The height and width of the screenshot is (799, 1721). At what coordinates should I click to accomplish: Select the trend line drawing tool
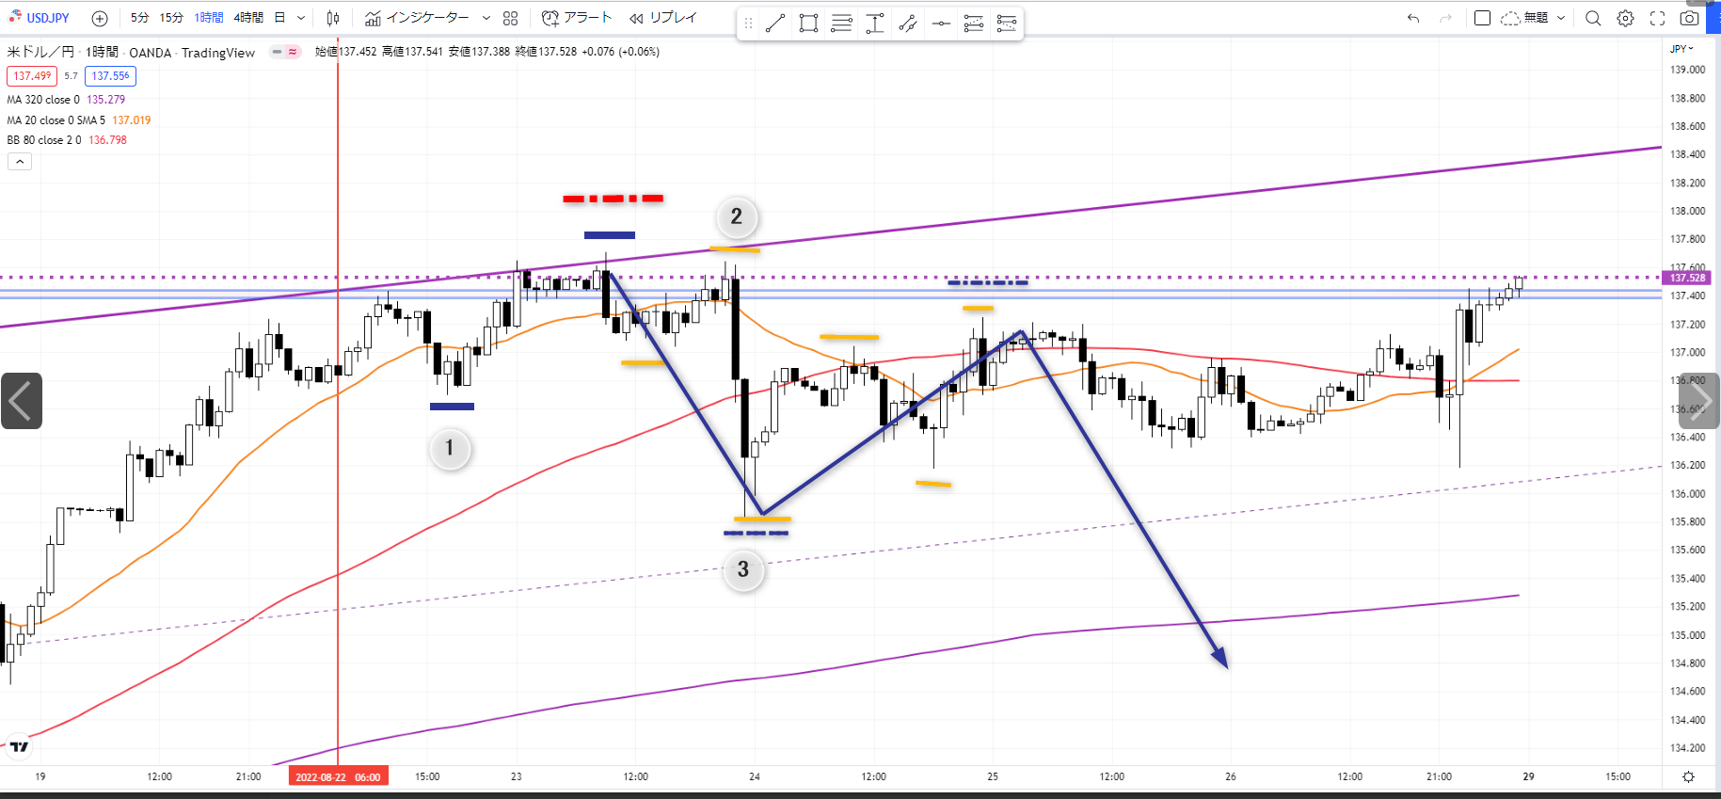click(775, 24)
